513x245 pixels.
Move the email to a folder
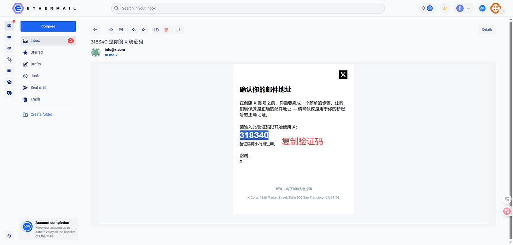point(157,30)
